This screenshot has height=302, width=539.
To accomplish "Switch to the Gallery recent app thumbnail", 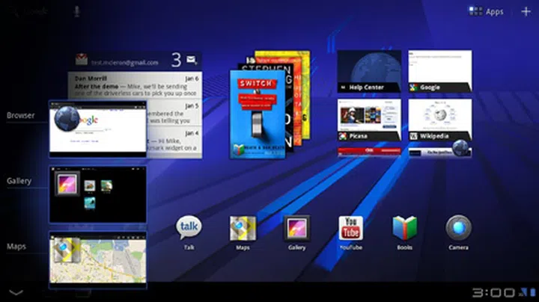I will (98, 194).
